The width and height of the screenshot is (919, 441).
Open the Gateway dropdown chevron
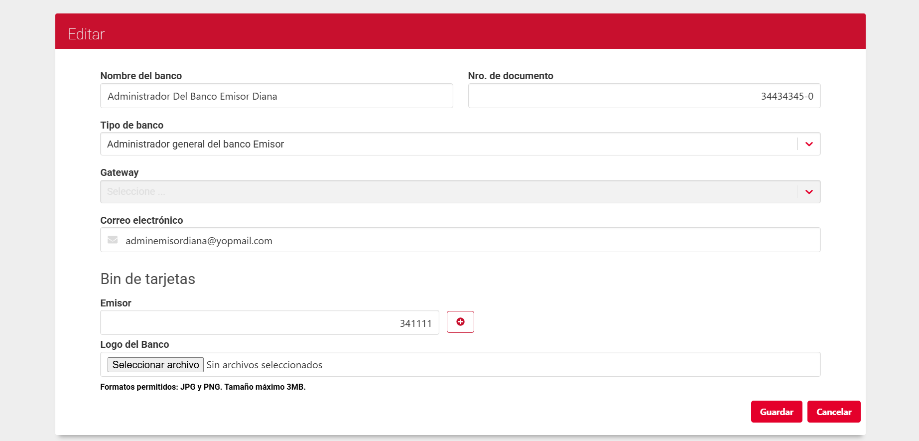[x=809, y=192]
